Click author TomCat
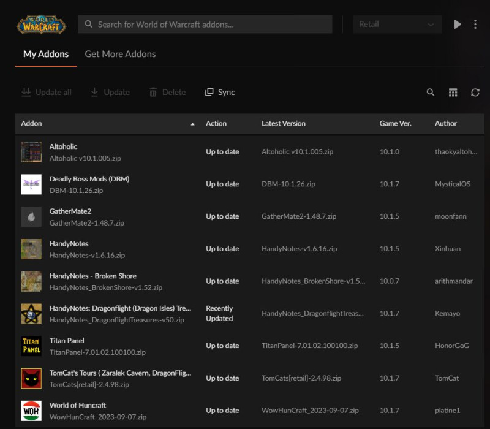The height and width of the screenshot is (429, 490). point(447,378)
